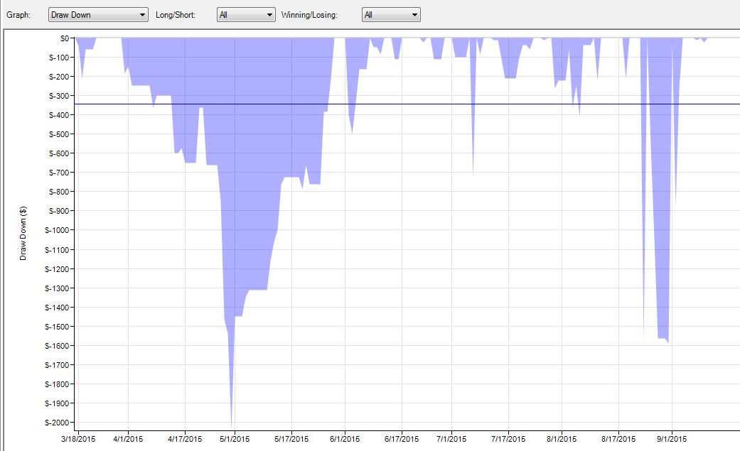Click the $-600 y-axis label
This screenshot has width=740, height=451.
tap(59, 153)
